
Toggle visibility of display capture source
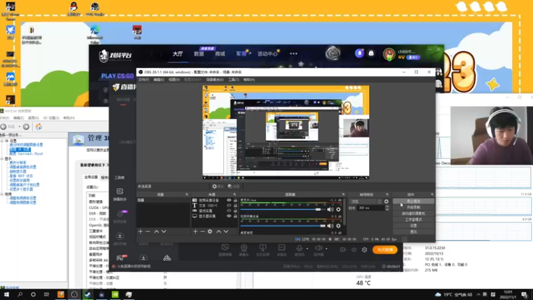pyautogui.click(x=229, y=215)
